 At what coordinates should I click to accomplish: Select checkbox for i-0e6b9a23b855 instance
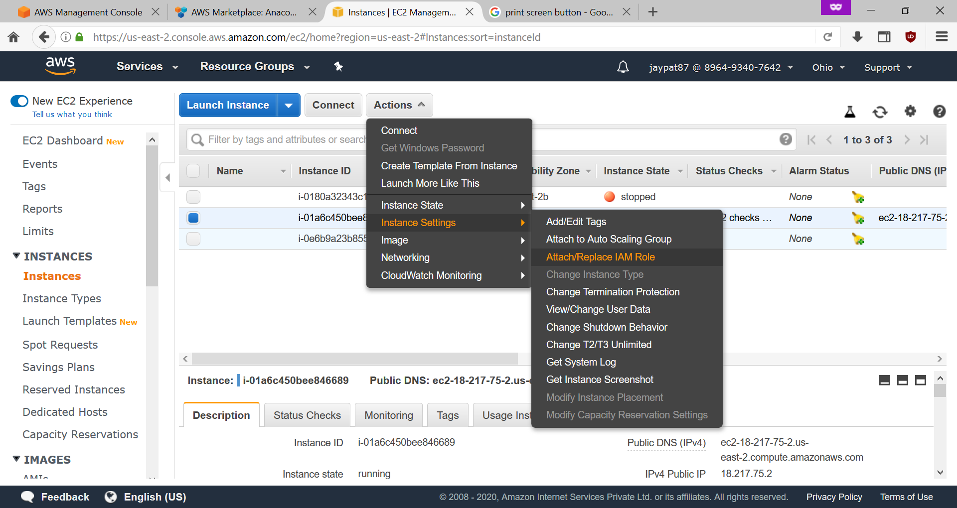pos(193,239)
